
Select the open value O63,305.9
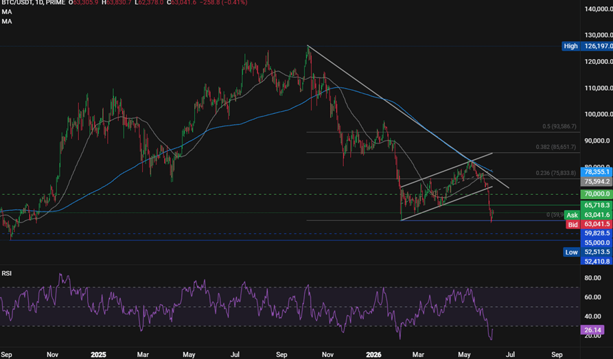(x=83, y=3)
